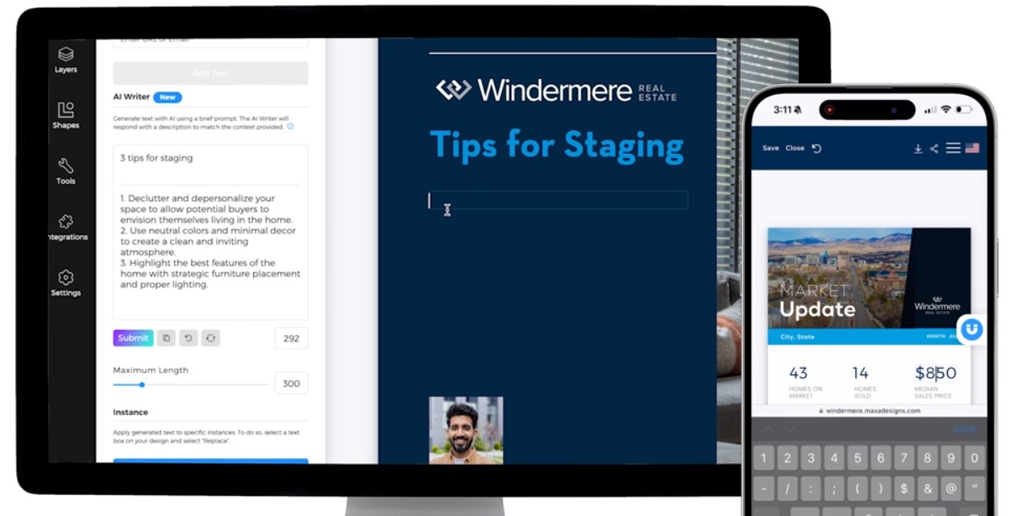The width and height of the screenshot is (1011, 516).
Task: Tap the Market Update image on the phone
Action: (869, 279)
